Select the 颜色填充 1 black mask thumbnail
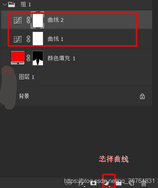The image size is (158, 188). pos(38,58)
